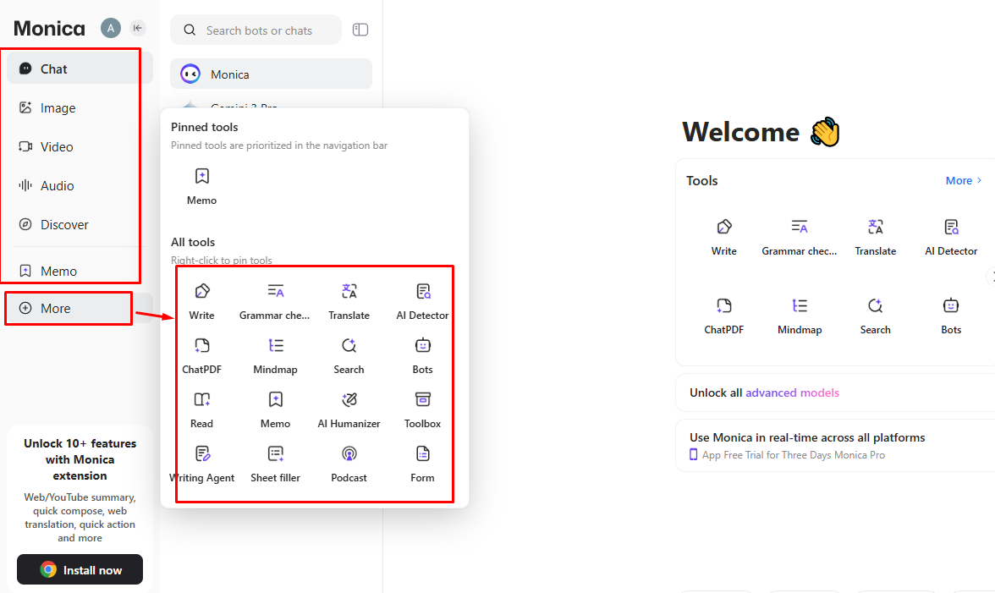Screen dimensions: 995x593
Task: Open Memo in the left sidebar
Action: [x=80, y=271]
